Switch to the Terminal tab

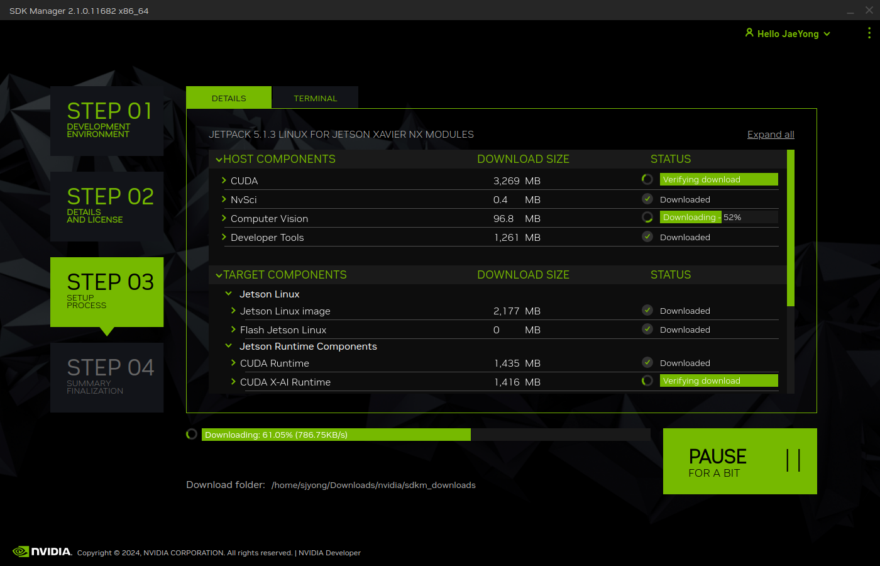click(315, 97)
